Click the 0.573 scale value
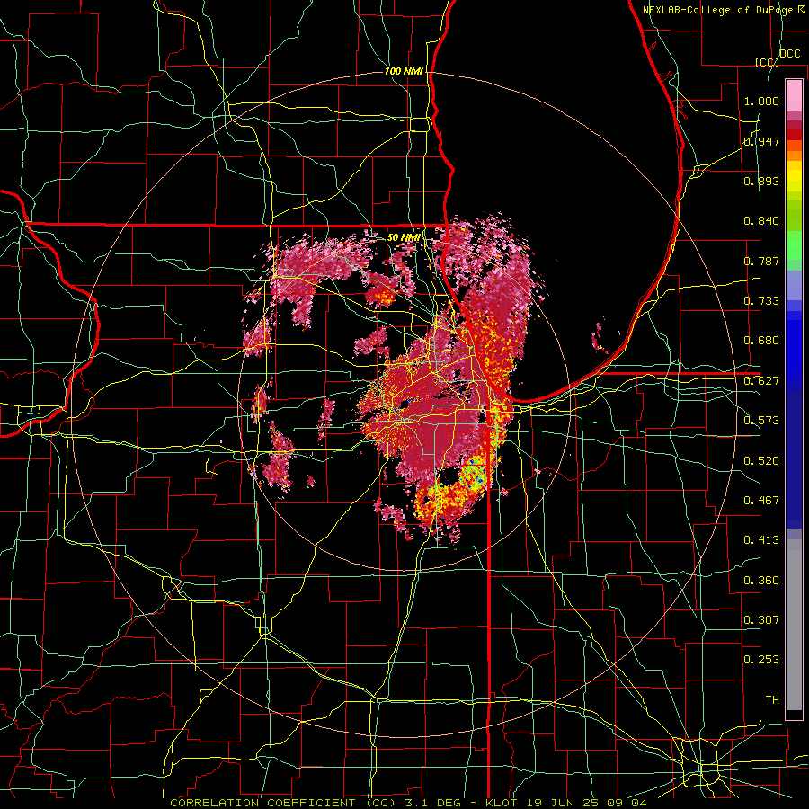This screenshot has width=809, height=809. coord(761,421)
